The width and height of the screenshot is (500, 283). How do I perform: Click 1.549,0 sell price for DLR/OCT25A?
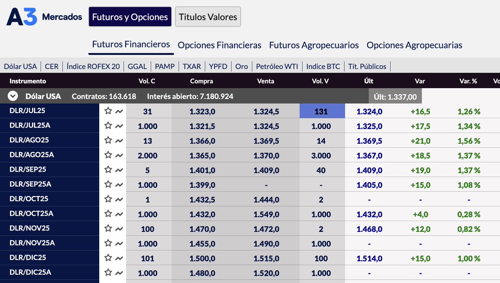click(266, 214)
